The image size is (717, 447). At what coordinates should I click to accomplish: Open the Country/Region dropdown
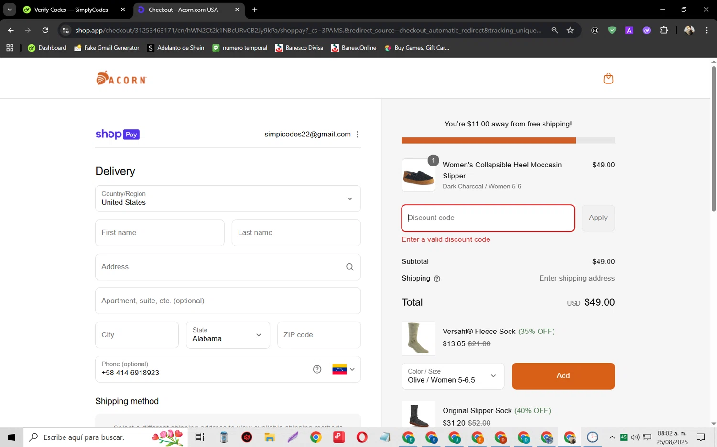coord(228,198)
